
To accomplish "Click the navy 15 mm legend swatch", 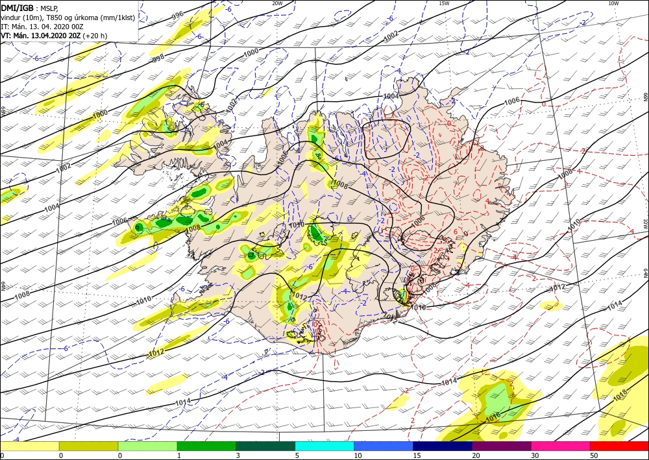I will pyautogui.click(x=443, y=446).
